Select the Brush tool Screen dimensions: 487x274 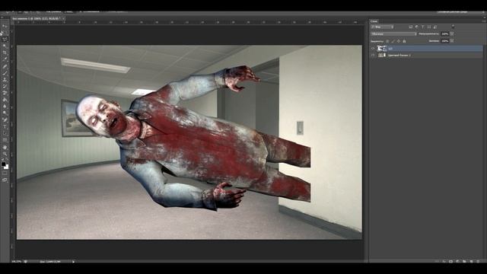pos(5,73)
